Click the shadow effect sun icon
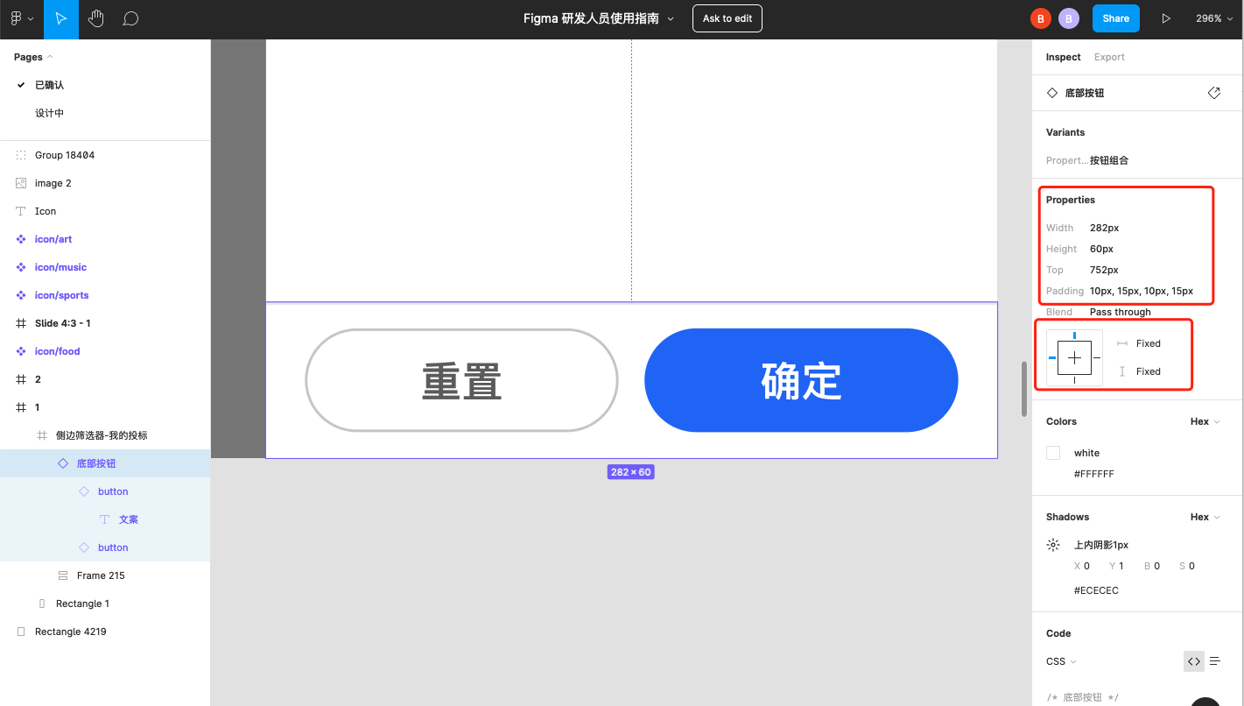This screenshot has height=706, width=1244. pyautogui.click(x=1053, y=545)
